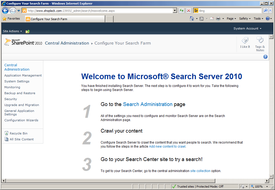Select the Configure Your Search Farm tab
Screen dimensions: 275x190
coord(65,19)
